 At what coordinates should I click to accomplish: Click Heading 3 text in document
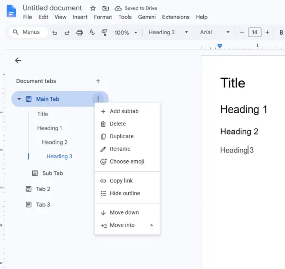[x=237, y=150]
